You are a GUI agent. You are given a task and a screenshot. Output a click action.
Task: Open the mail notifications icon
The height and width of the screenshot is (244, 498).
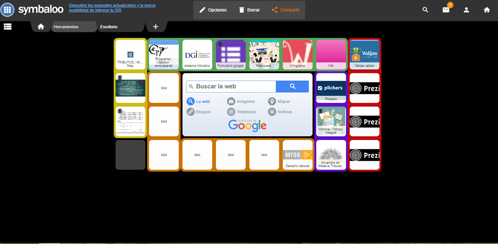pos(446,10)
